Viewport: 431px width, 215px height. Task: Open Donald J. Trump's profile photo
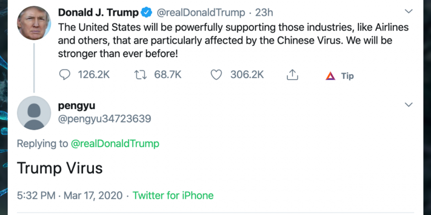point(34,23)
